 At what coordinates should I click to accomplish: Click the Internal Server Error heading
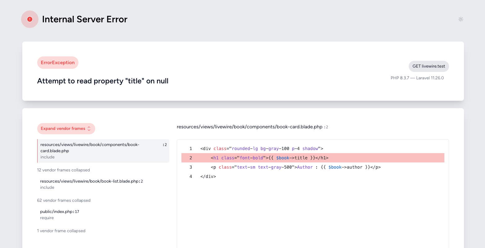pyautogui.click(x=85, y=19)
